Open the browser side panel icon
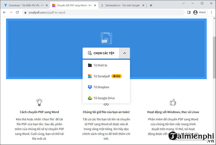The image size is (216, 145). (189, 12)
